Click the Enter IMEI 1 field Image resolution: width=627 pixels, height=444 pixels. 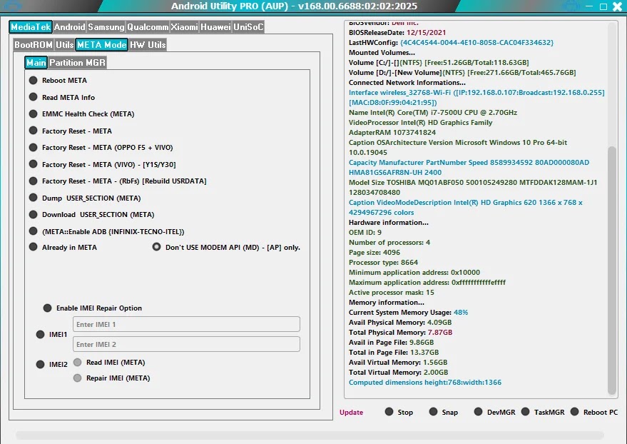point(186,324)
